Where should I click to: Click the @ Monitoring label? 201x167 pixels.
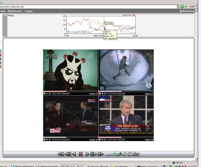tap(187, 11)
